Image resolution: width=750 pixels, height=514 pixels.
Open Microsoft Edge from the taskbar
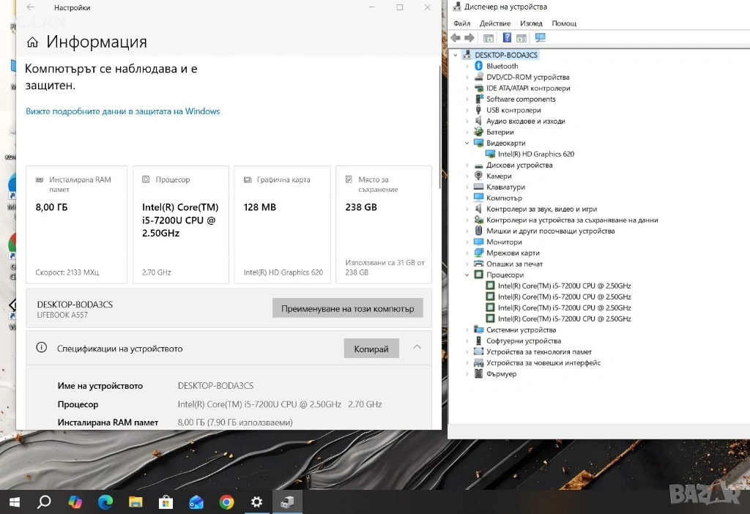point(105,502)
